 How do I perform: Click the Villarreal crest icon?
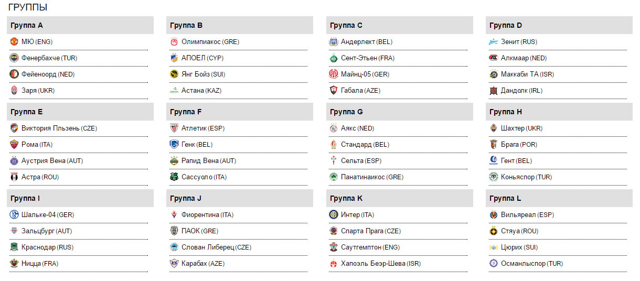click(x=493, y=215)
